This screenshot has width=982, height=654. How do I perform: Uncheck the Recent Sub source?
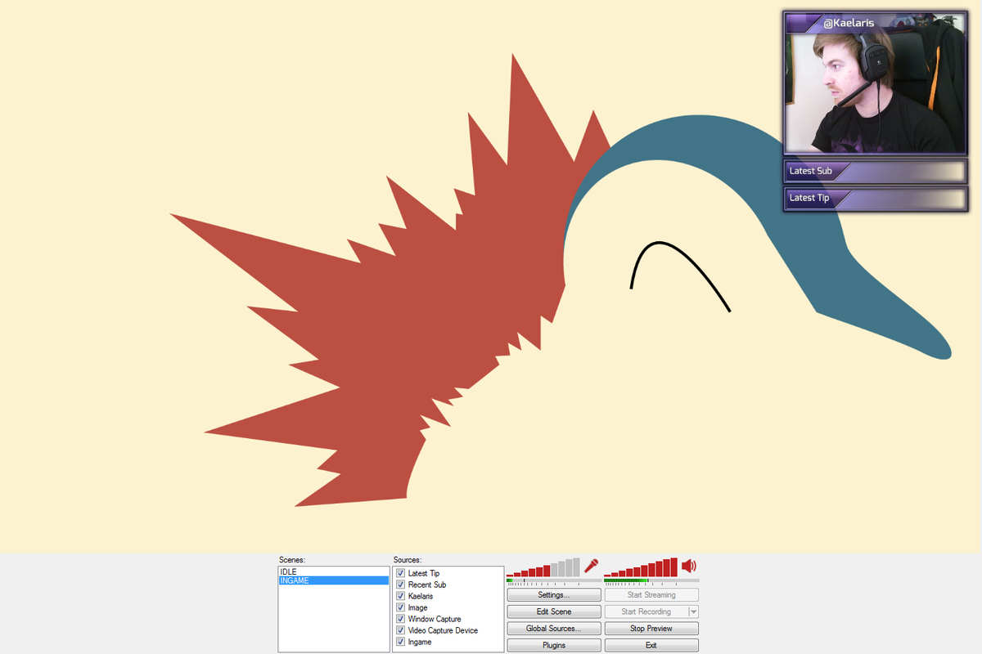[401, 585]
